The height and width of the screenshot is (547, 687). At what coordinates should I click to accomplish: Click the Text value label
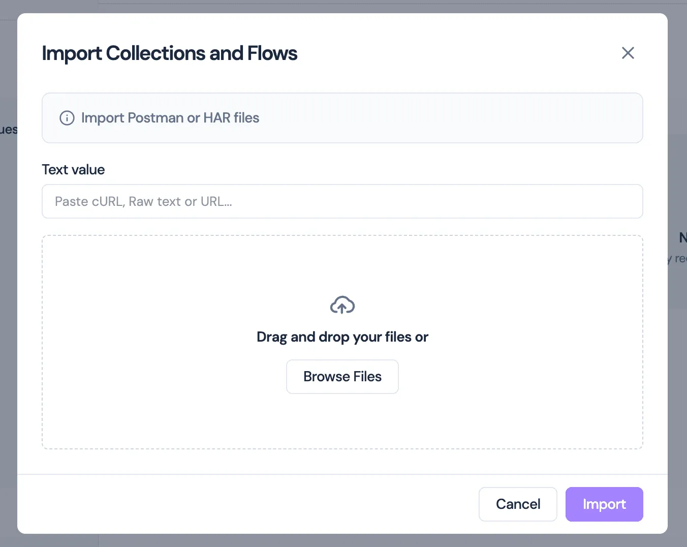[73, 169]
